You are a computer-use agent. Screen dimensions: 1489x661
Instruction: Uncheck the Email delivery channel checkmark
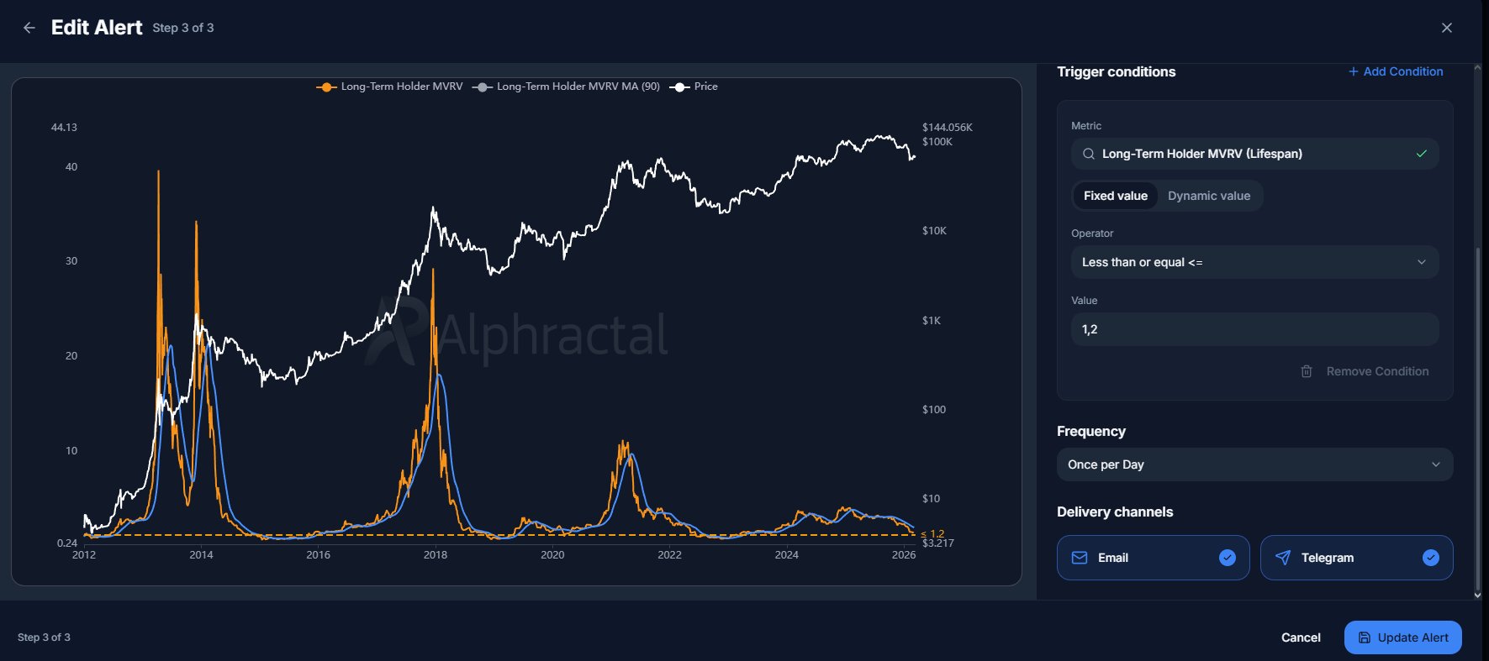point(1227,558)
